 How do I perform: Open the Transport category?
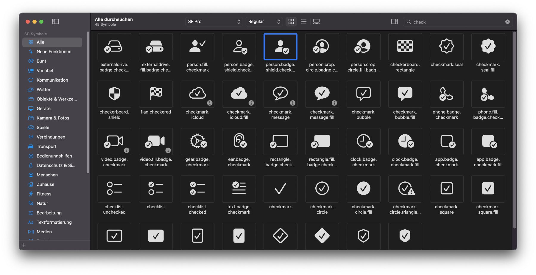[52, 147]
